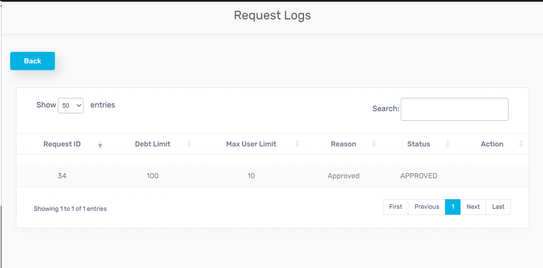
Task: Click Debt Limit column header
Action: pos(152,144)
